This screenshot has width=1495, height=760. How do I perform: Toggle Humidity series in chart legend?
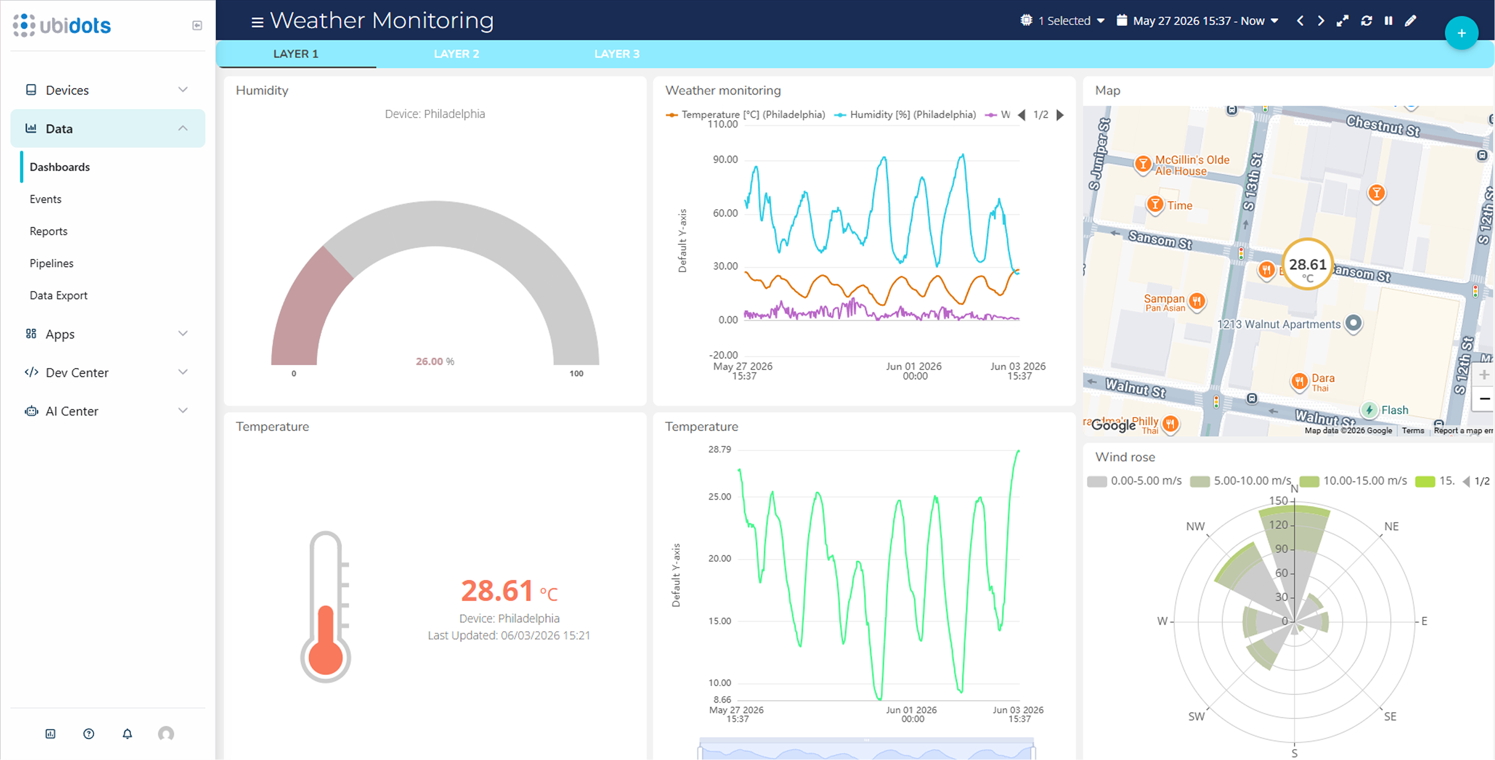(906, 115)
